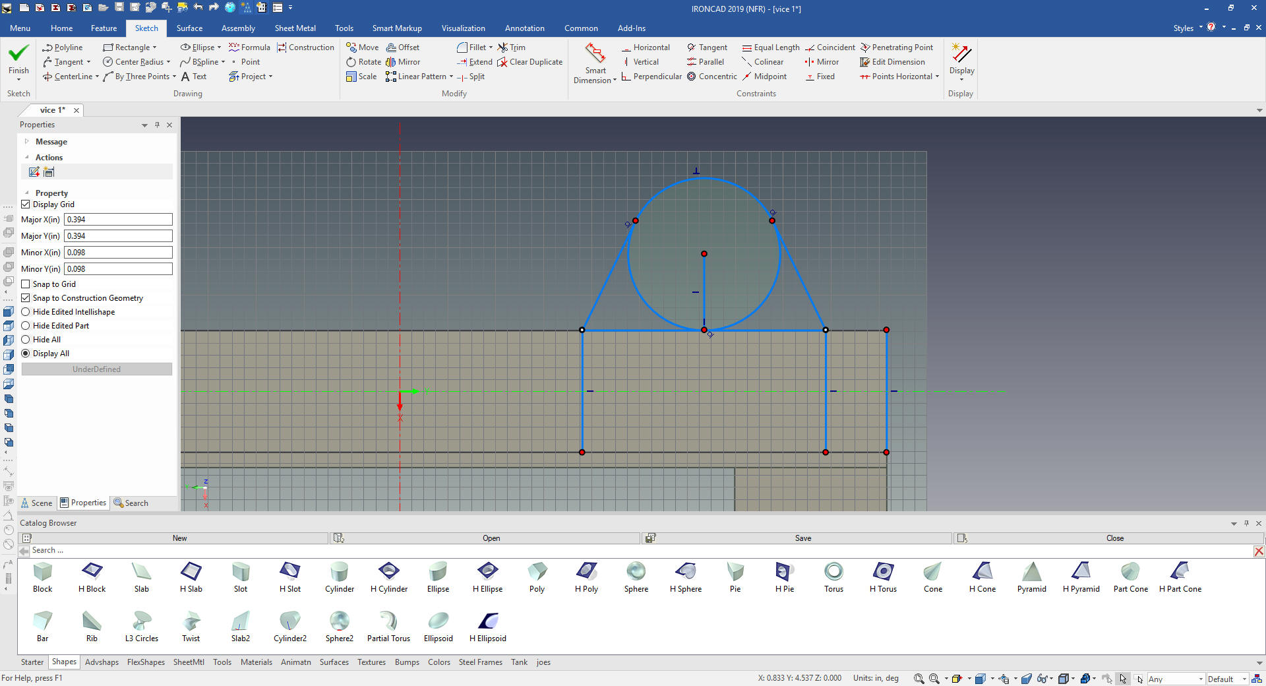
Task: Apply the Fixed constraint
Action: 820,77
